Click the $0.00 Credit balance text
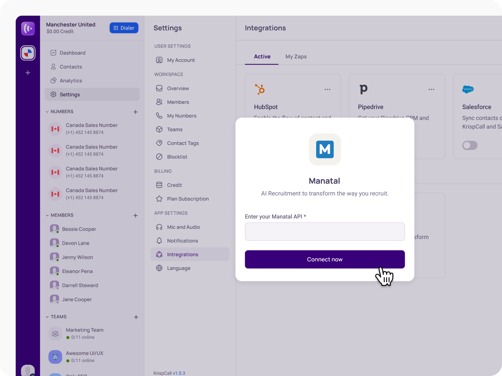 tap(60, 32)
